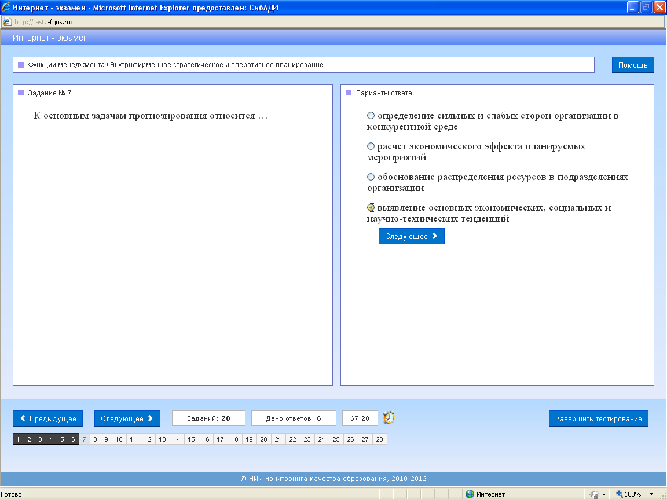Viewport: 667px width, 500px height.
Task: Jump to question 16 in navigator
Action: (x=206, y=439)
